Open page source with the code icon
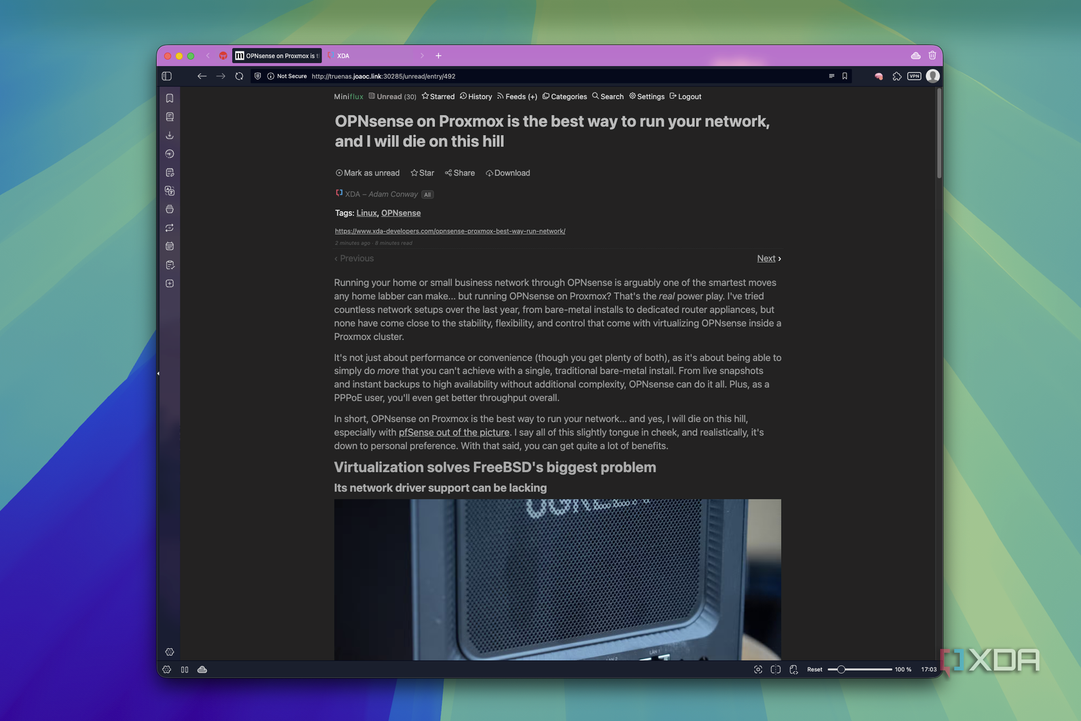1081x721 pixels. pyautogui.click(x=793, y=669)
